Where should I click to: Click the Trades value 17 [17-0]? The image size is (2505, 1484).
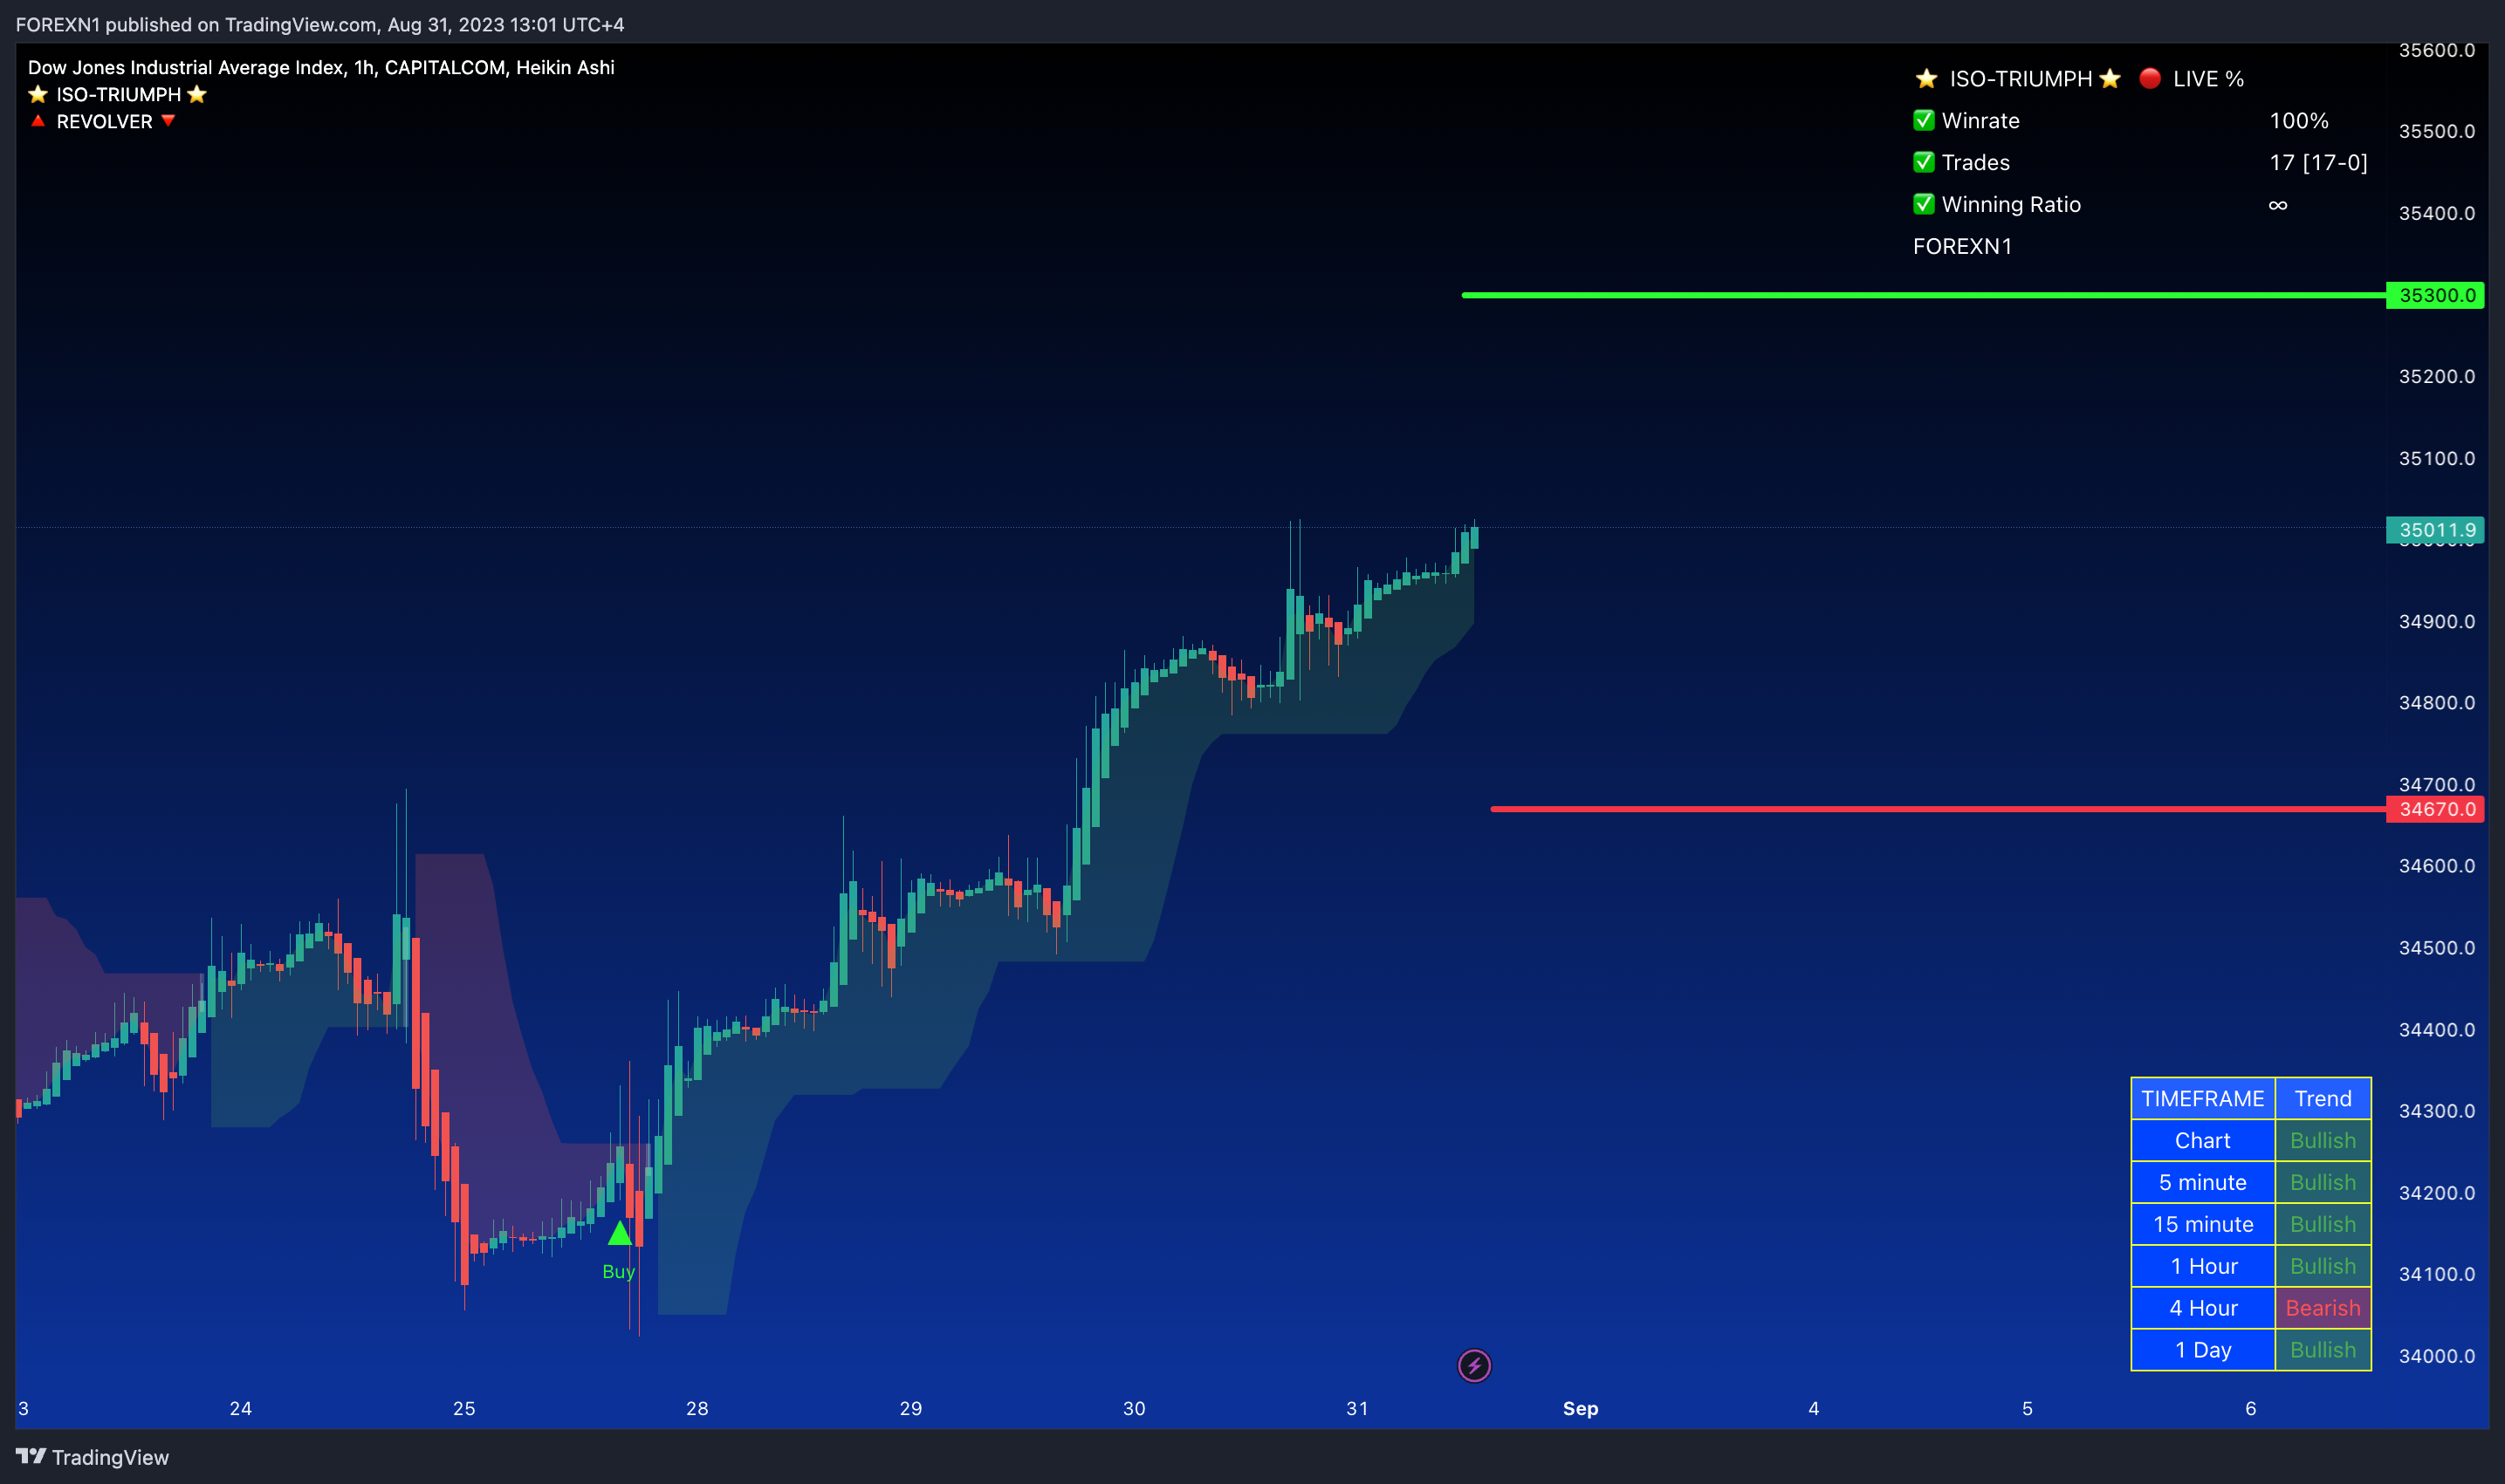(2318, 162)
